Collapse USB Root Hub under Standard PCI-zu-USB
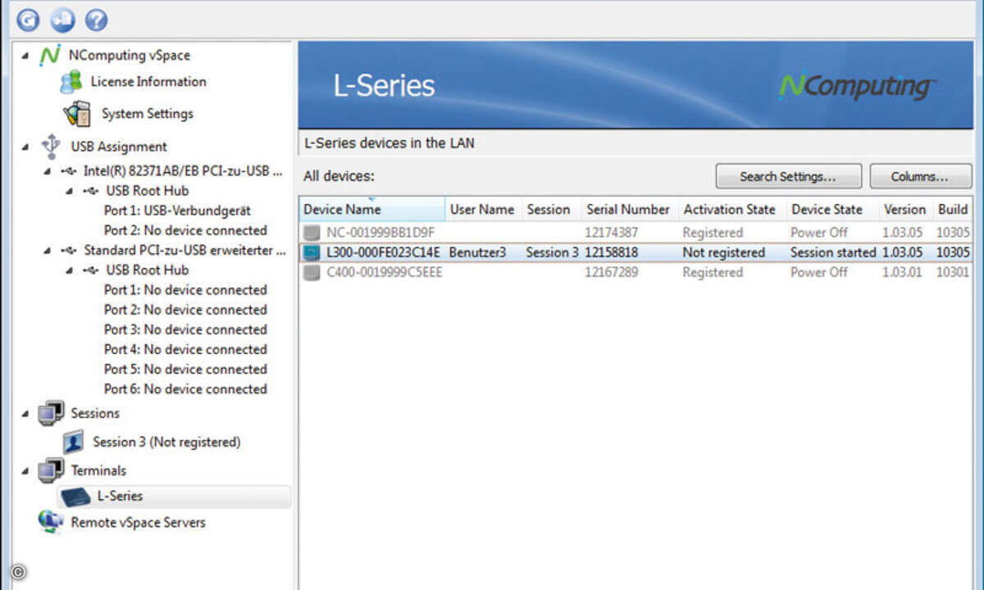 pos(70,270)
